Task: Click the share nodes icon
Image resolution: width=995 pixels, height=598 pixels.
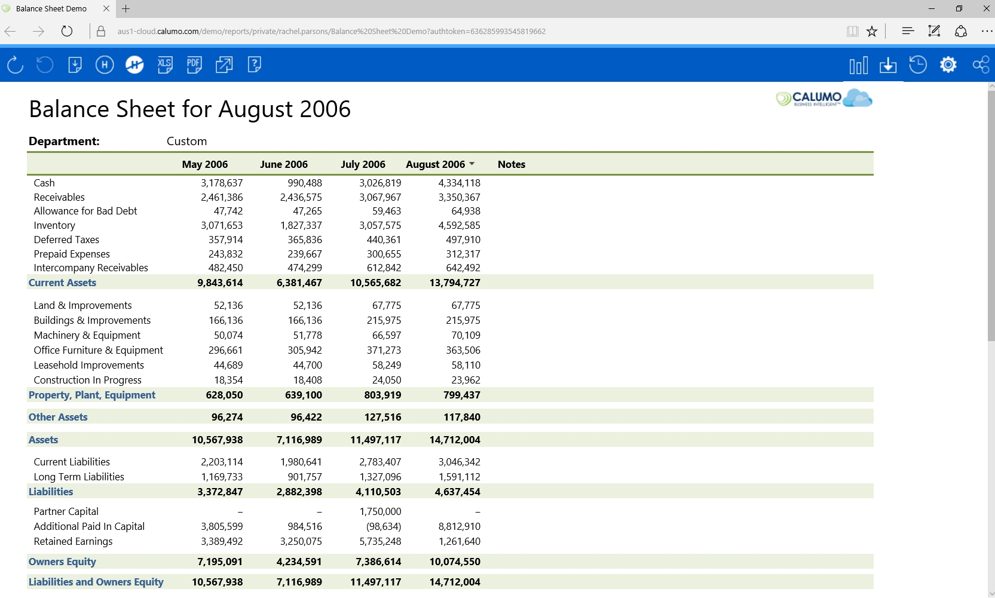Action: coord(981,65)
